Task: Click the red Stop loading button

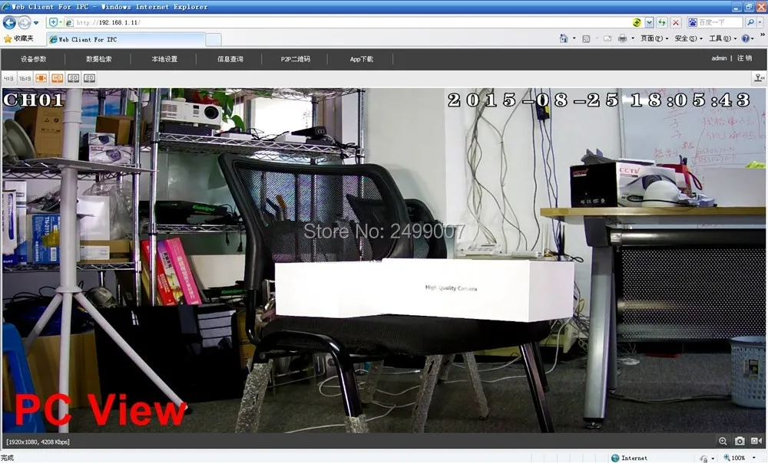Action: coord(676,22)
